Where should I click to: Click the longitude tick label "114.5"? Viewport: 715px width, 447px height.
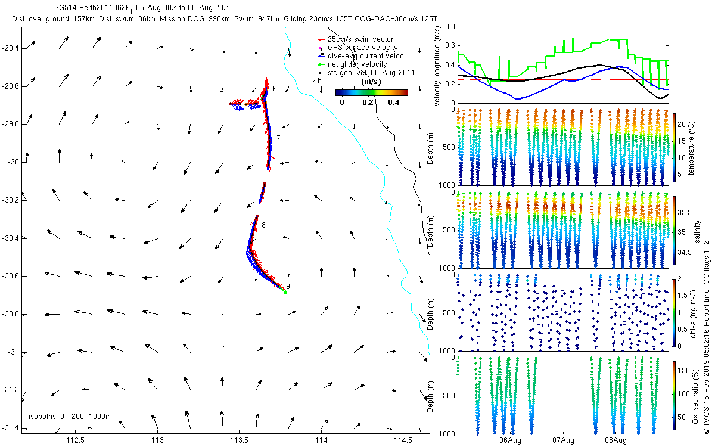click(403, 440)
